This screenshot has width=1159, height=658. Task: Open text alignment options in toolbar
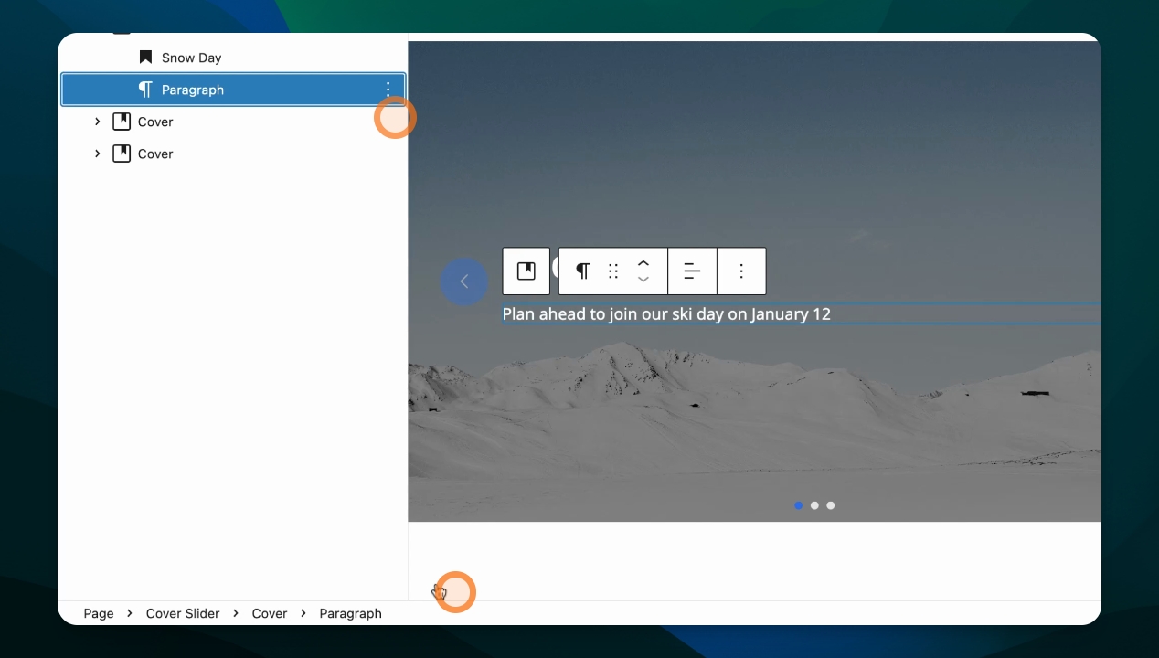(693, 271)
